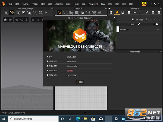Click the import icon left of 增加
This screenshot has height=122, width=163.
(133, 20)
